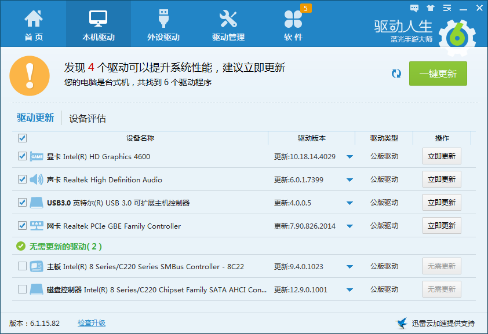
Task: Click the green checkmark no-update icon
Action: (x=21, y=247)
